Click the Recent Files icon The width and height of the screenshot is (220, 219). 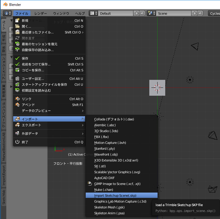click(17, 32)
